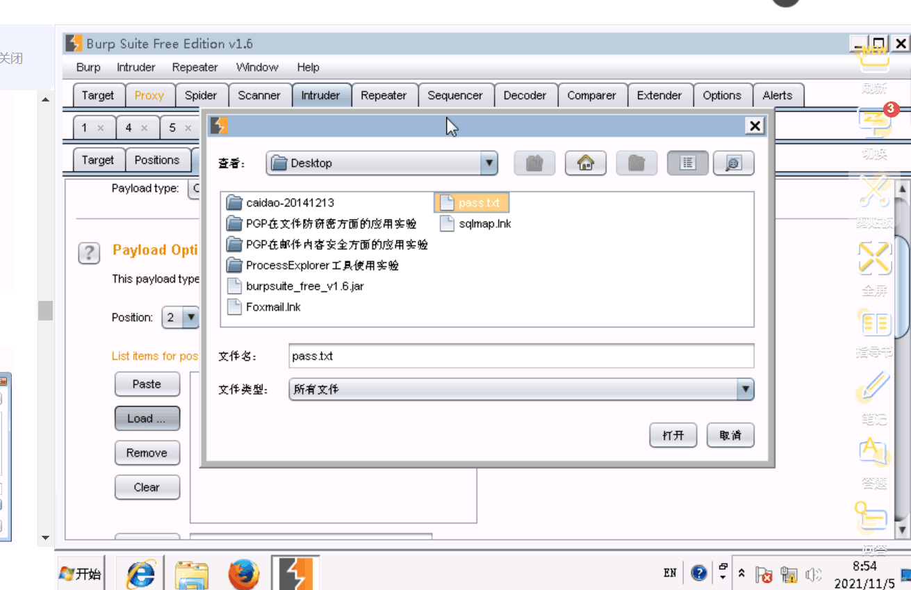
Task: Go up one folder level in file dialog
Action: coord(534,163)
